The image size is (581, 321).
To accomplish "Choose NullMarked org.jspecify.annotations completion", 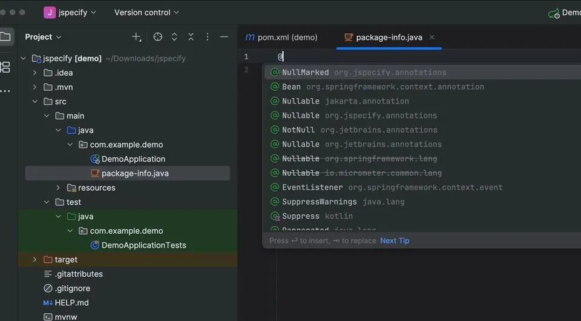I will point(422,72).
